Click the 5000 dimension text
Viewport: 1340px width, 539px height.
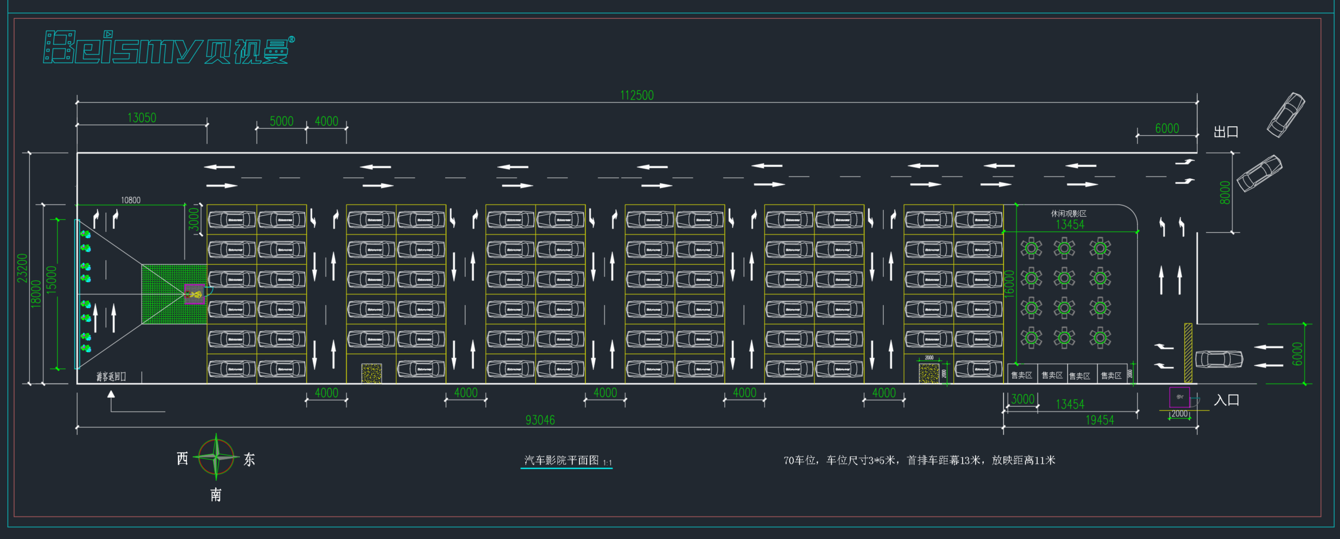point(281,121)
